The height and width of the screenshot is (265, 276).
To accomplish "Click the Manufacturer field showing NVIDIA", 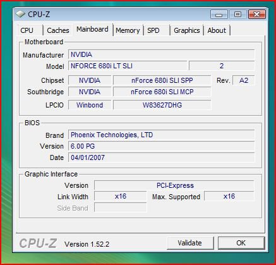I will point(161,54).
